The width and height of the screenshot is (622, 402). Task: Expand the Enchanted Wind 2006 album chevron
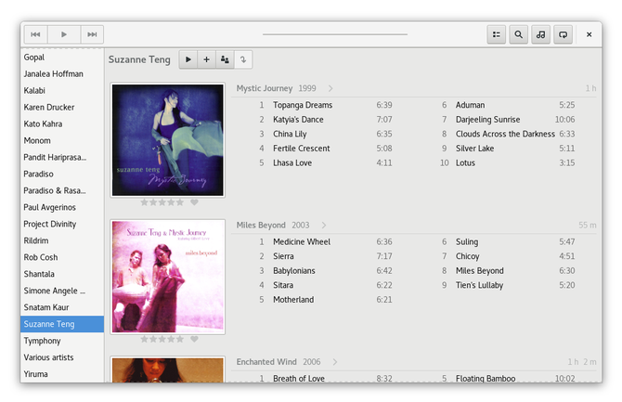click(335, 362)
